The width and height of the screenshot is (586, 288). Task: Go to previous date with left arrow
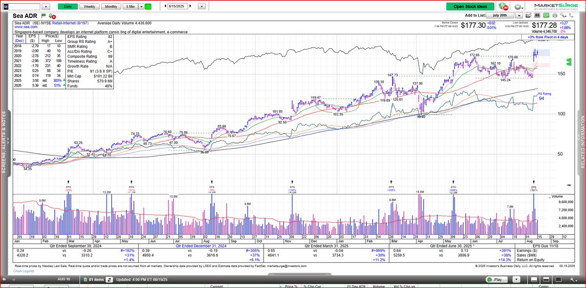165,6
